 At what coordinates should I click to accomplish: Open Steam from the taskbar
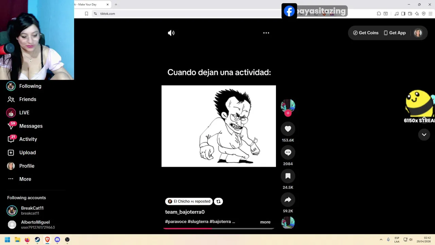(x=37, y=240)
